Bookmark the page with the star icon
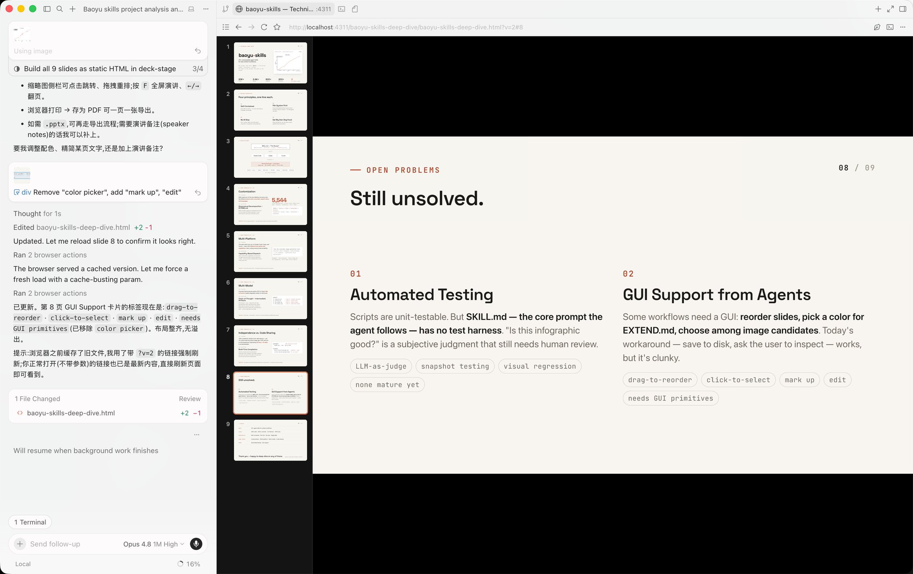913x574 pixels. coord(277,27)
